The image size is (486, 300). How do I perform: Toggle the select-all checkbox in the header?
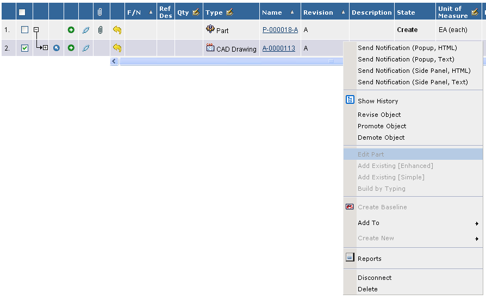22,12
